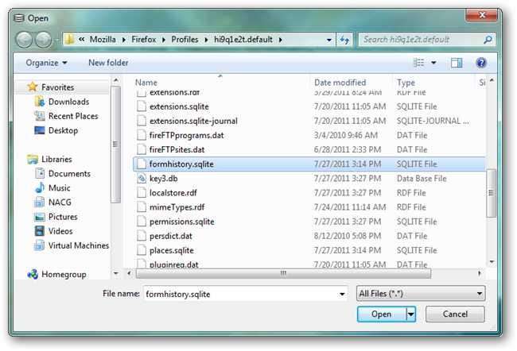Screen dimensions: 517x351
Task: Click the Cancel button
Action: [x=455, y=314]
